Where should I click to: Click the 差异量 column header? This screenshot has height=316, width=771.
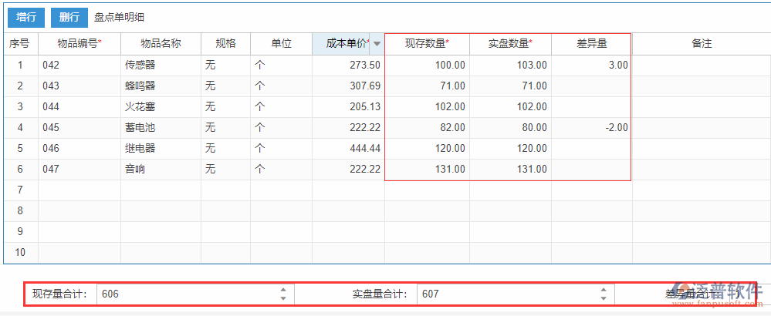coord(592,44)
